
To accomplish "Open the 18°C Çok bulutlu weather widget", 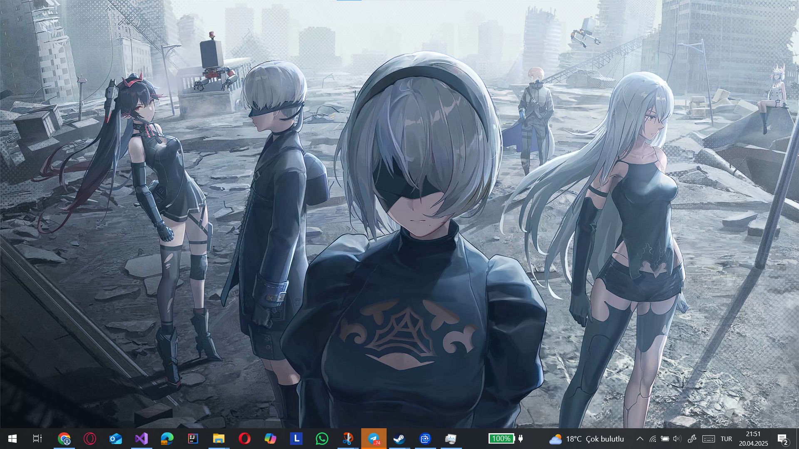I will click(587, 439).
